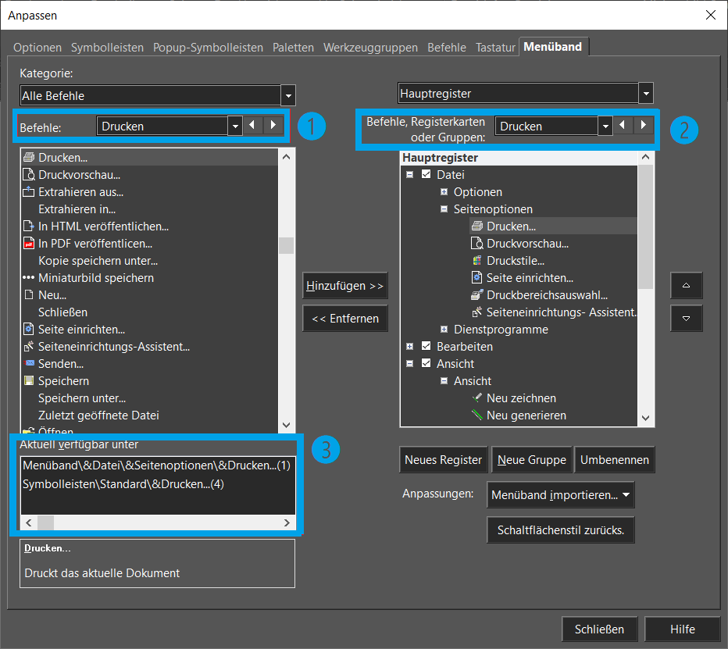
Task: Click the Senden envelope icon
Action: [x=29, y=363]
